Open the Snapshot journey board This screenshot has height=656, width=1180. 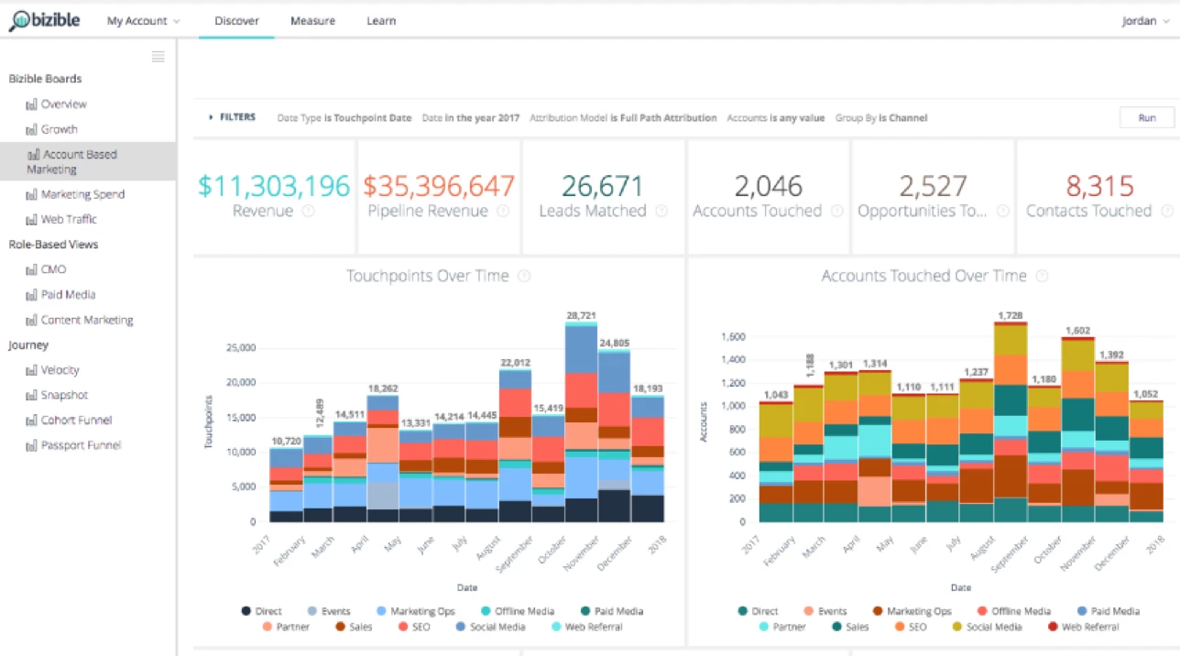click(x=64, y=395)
